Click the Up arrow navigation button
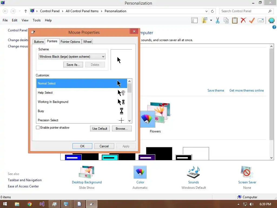 tap(26, 11)
